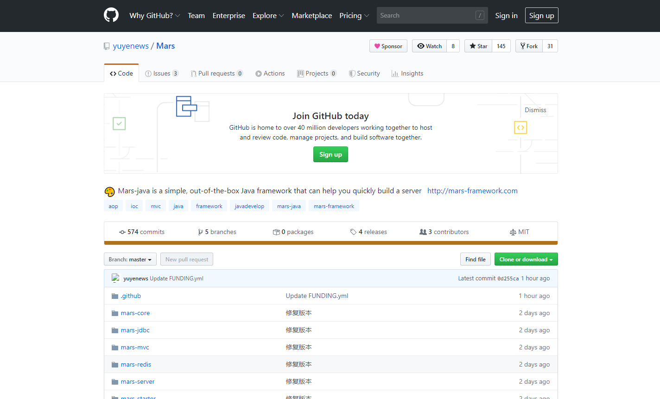Open the Team page
660x399 pixels.
(196, 15)
